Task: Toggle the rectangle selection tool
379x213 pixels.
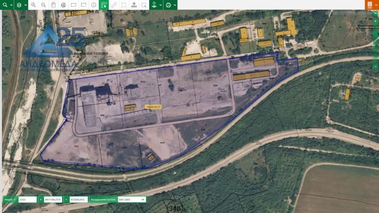Action: [x=73, y=5]
